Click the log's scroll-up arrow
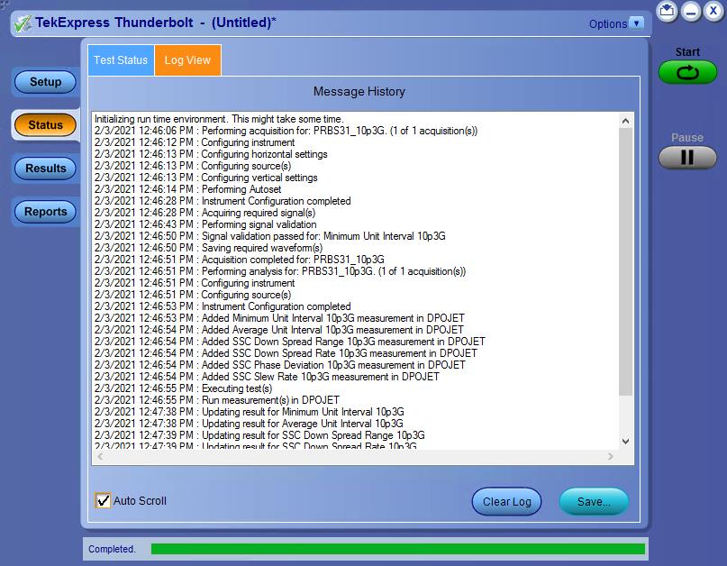The width and height of the screenshot is (727, 566). (x=626, y=121)
